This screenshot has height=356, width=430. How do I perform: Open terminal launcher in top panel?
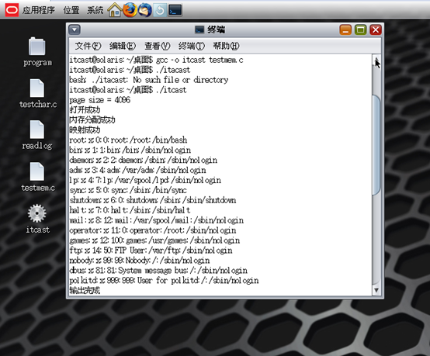(x=175, y=10)
